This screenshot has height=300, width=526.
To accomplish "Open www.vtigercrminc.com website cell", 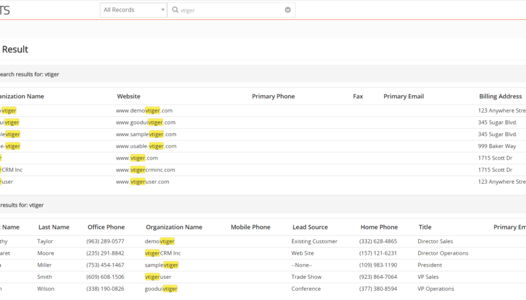I will pyautogui.click(x=145, y=170).
